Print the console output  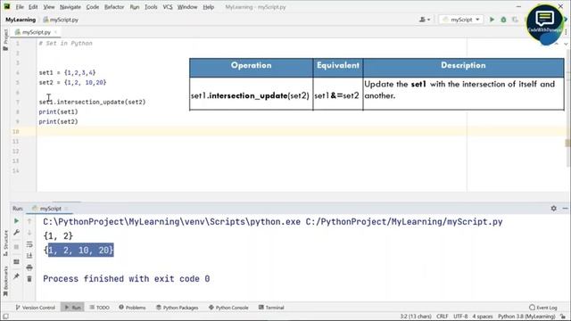pyautogui.click(x=29, y=267)
